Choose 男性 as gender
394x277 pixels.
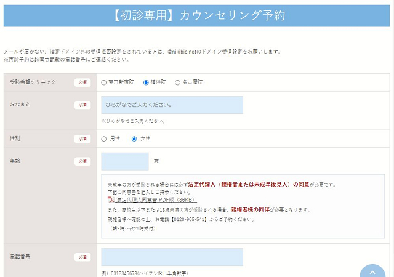pyautogui.click(x=104, y=138)
